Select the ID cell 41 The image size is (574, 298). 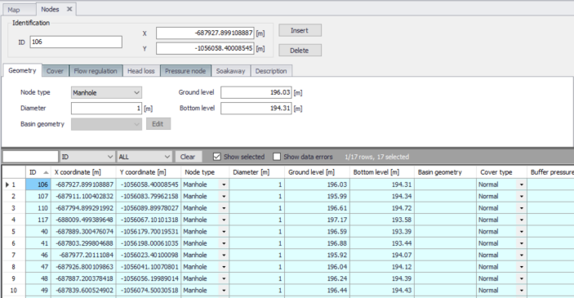(x=38, y=243)
